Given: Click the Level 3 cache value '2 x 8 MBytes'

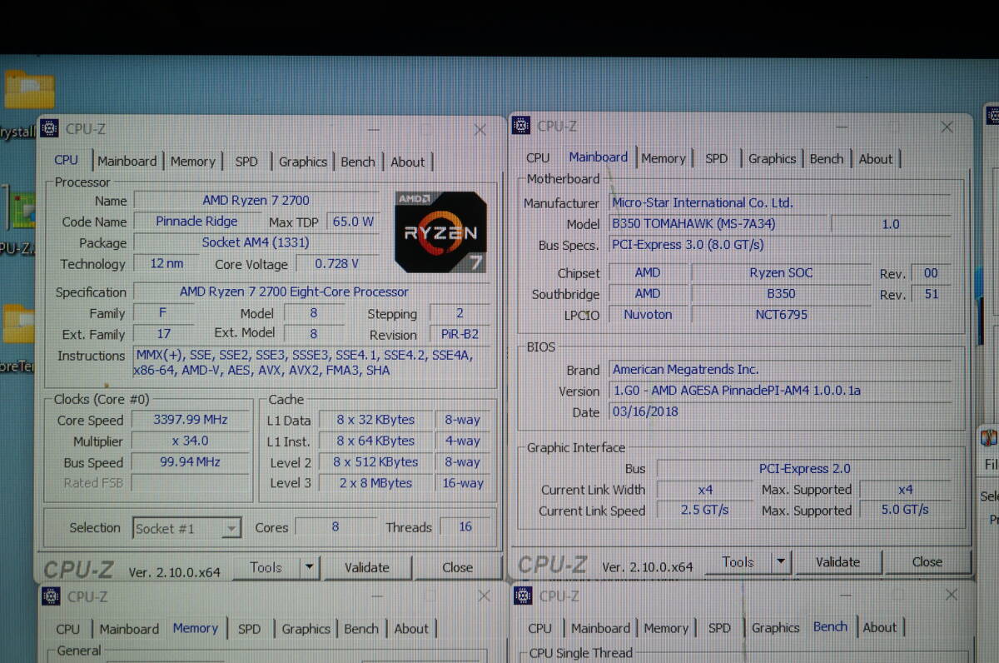Looking at the screenshot, I should [375, 483].
